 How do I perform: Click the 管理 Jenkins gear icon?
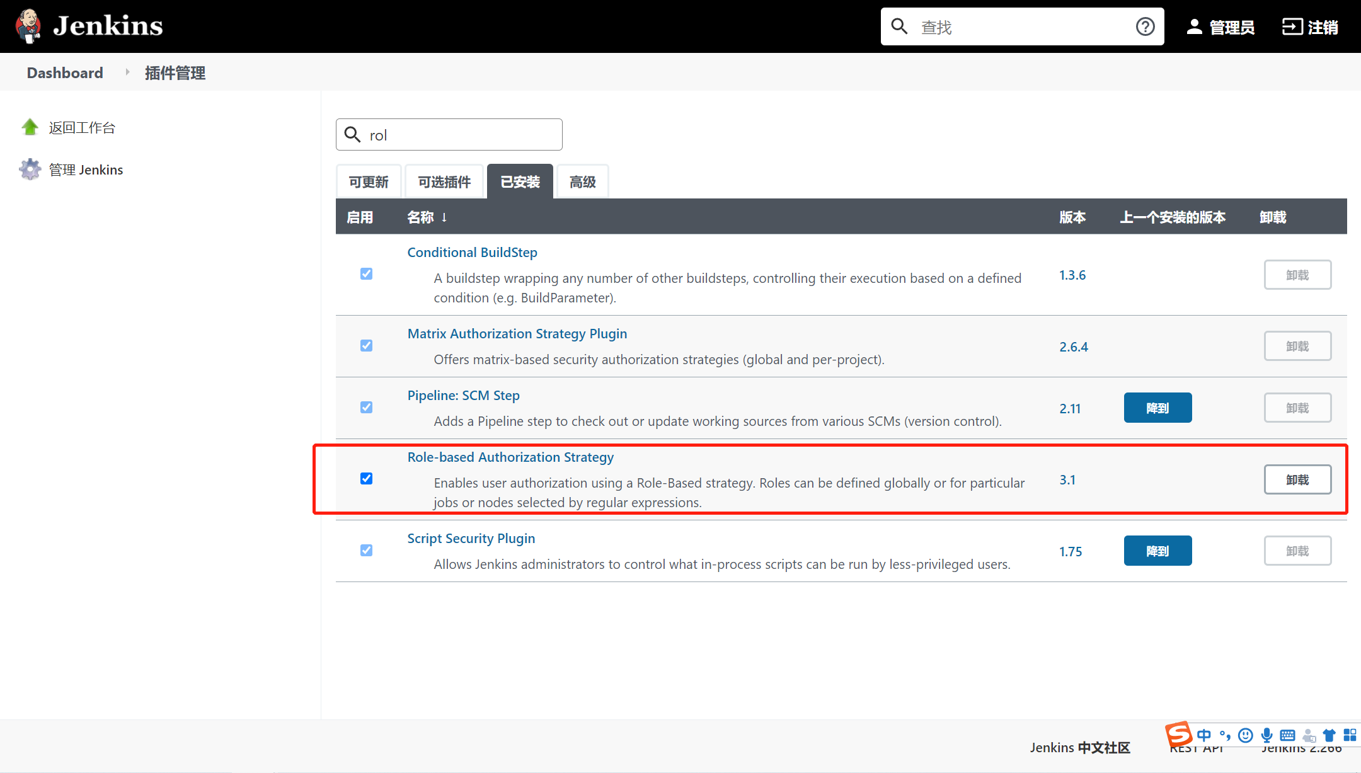pos(30,169)
